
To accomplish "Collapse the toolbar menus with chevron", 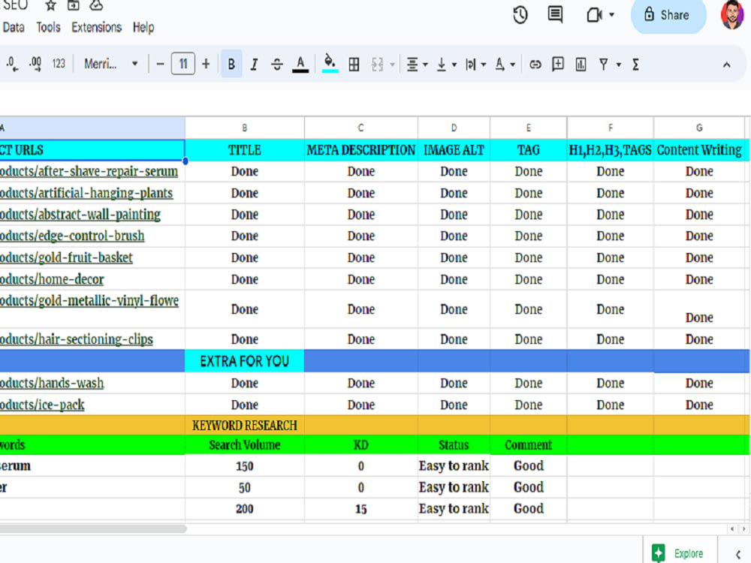I will pyautogui.click(x=726, y=65).
